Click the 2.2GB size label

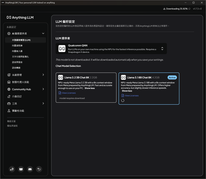coord(93,78)
